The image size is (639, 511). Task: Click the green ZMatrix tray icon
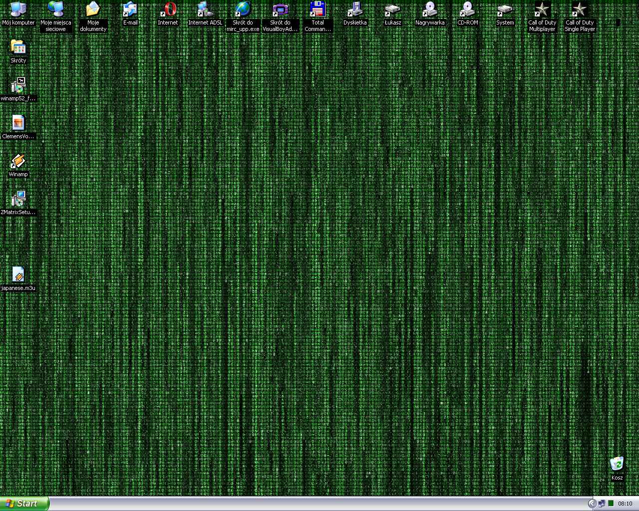click(611, 504)
